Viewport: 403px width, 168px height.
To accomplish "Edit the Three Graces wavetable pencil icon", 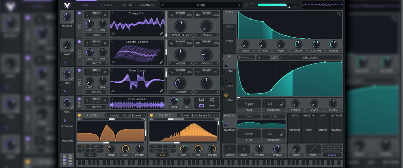I will pos(162,91).
